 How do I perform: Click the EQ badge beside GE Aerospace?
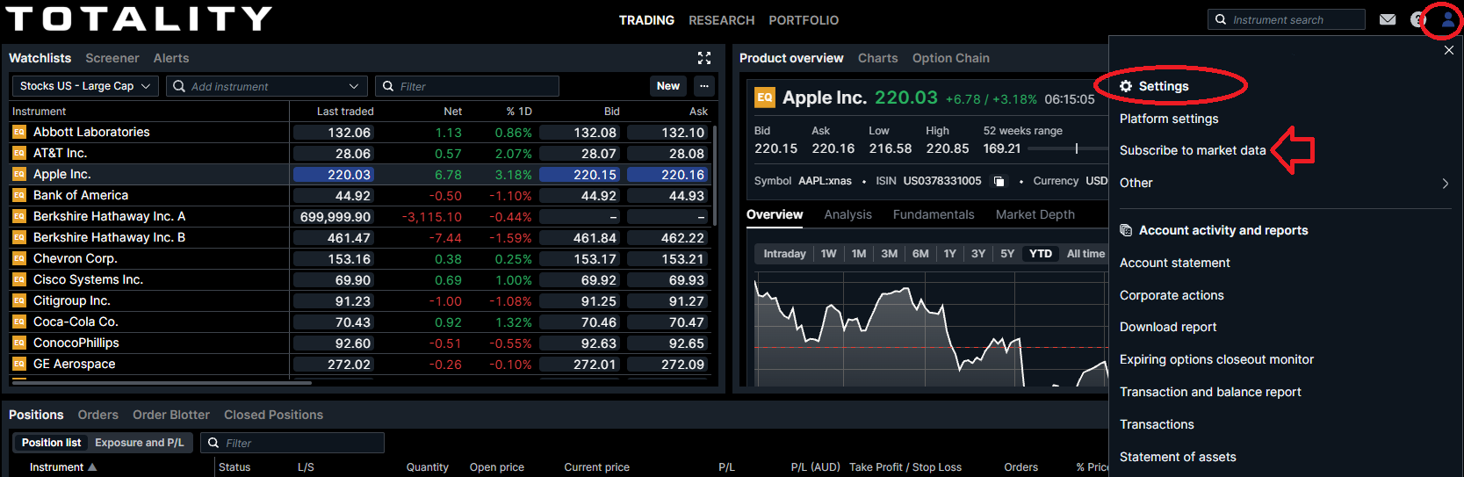tap(19, 364)
